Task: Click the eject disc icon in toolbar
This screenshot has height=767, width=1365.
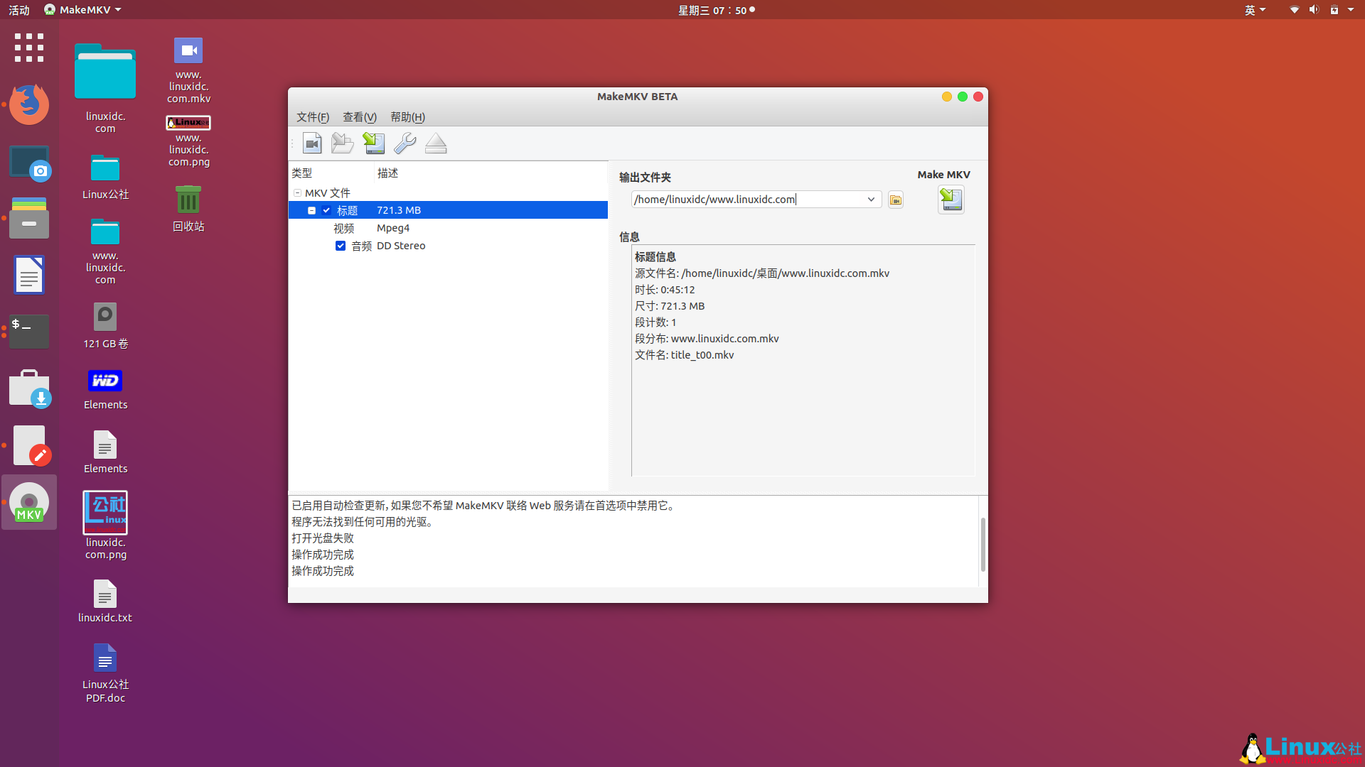Action: (x=436, y=142)
